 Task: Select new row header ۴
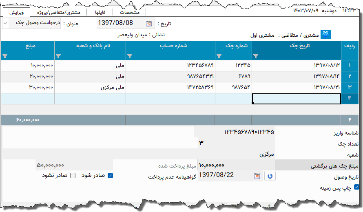[350, 99]
